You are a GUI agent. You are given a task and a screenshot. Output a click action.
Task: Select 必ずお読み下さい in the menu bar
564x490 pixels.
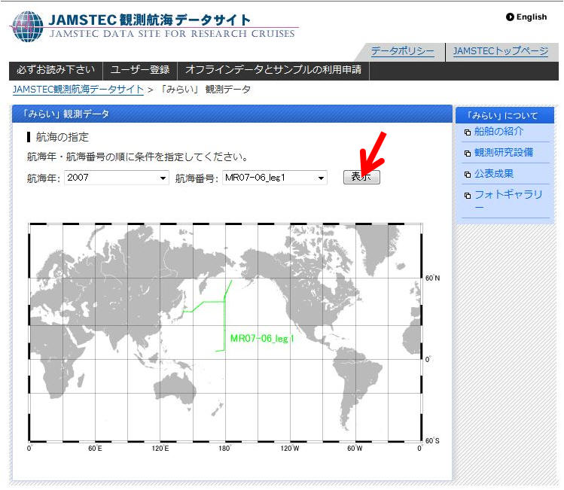pyautogui.click(x=56, y=70)
